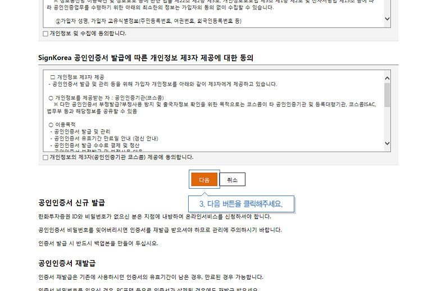Click the 이용목적 line in terms

[62, 125]
